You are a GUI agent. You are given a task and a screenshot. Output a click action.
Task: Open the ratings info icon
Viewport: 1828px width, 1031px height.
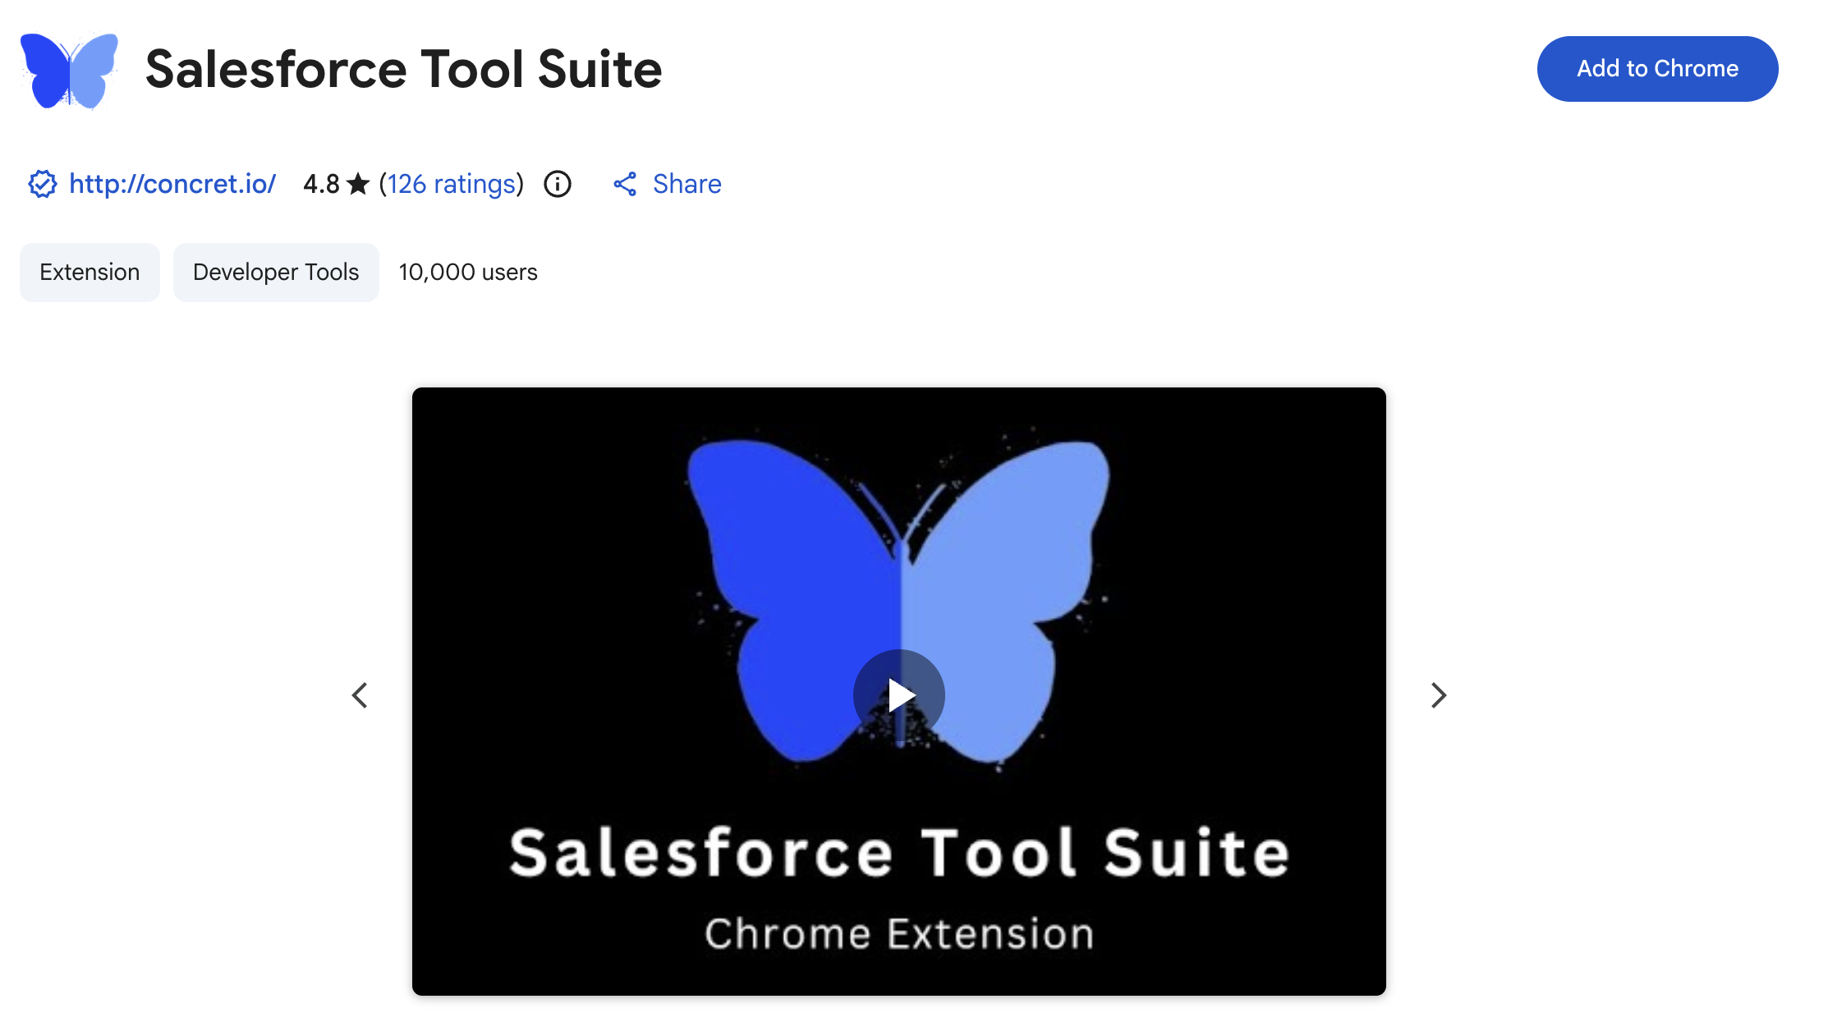[x=558, y=184]
